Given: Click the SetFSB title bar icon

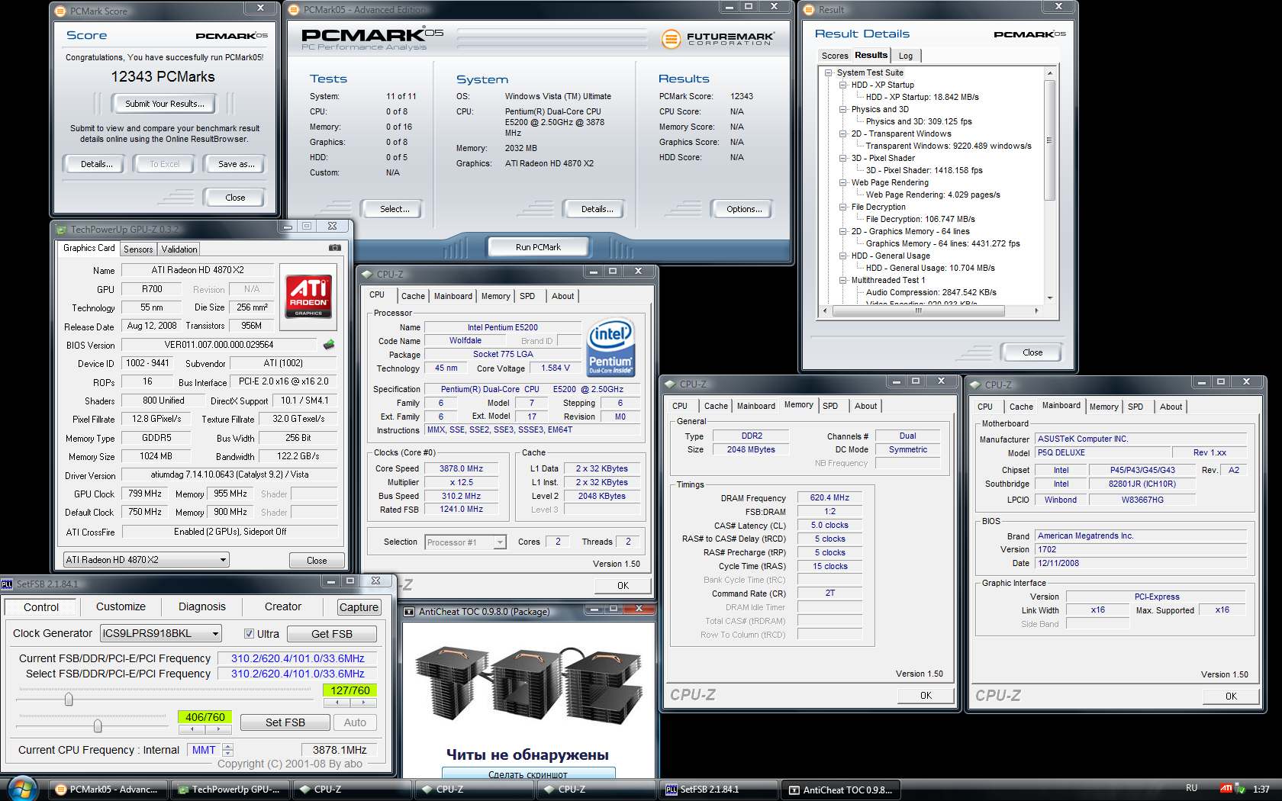Looking at the screenshot, I should pos(7,584).
